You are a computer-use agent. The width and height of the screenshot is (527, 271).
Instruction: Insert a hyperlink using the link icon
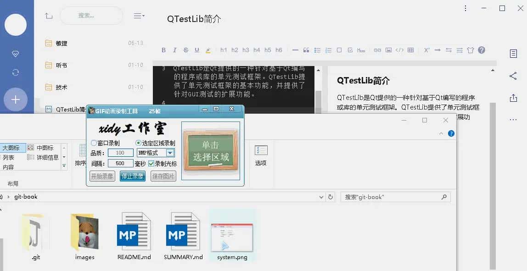point(377,50)
